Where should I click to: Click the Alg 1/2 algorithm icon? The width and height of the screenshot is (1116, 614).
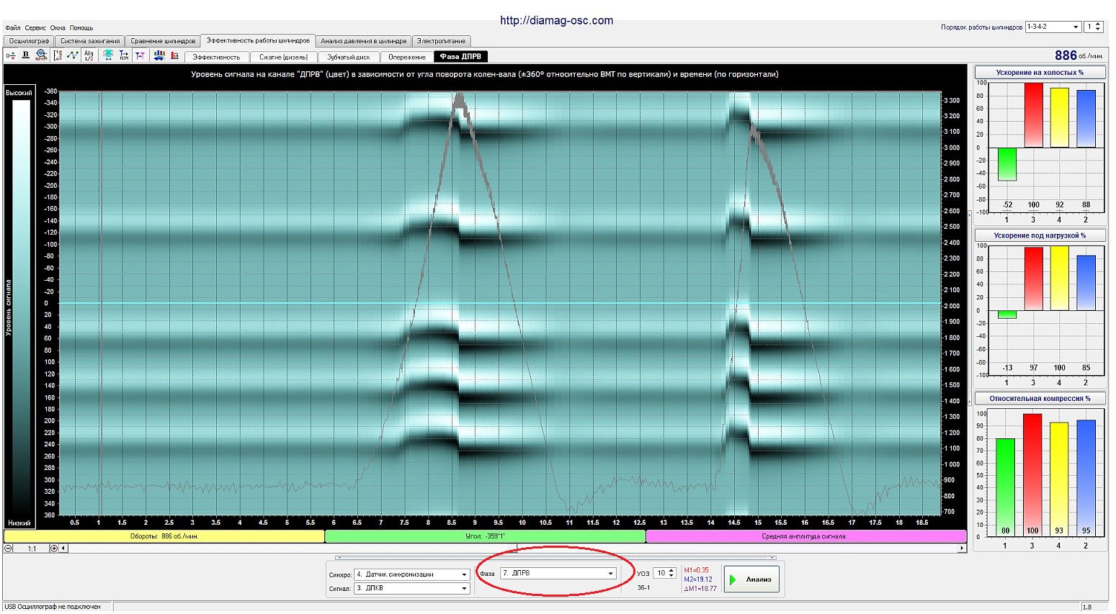tap(89, 55)
